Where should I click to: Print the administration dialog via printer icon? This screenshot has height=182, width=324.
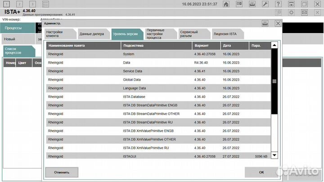tap(265, 23)
